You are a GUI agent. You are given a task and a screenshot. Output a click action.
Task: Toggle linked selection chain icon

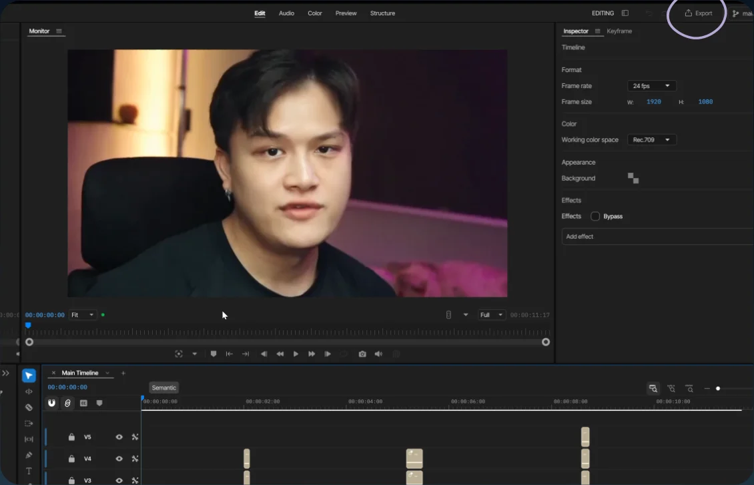tap(68, 404)
